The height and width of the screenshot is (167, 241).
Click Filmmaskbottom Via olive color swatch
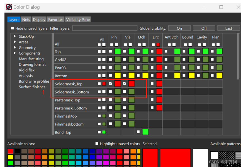coord(132,124)
